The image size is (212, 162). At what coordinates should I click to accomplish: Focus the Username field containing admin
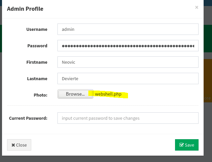coord(128,29)
